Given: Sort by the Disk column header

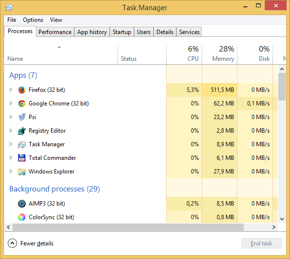Looking at the screenshot, I should click(255, 54).
